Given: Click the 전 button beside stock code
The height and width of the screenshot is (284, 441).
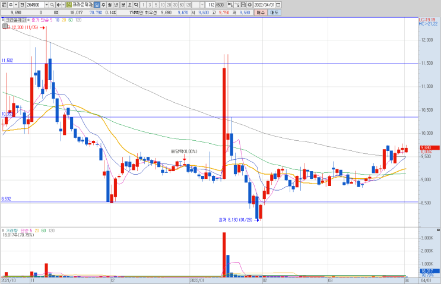Looking at the screenshot, I should (x=22, y=5).
